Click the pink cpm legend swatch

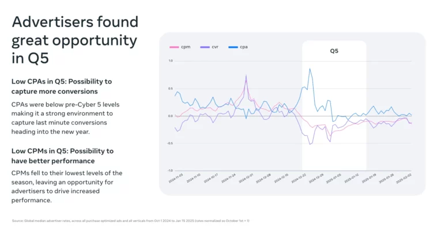point(173,47)
